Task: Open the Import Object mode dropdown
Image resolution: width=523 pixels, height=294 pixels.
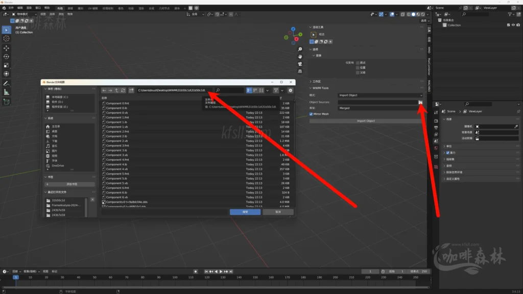Action: pyautogui.click(x=381, y=95)
